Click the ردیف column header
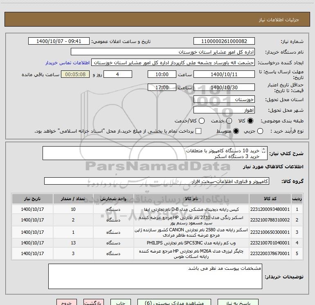Screen dimensions: 315x305 297,199
